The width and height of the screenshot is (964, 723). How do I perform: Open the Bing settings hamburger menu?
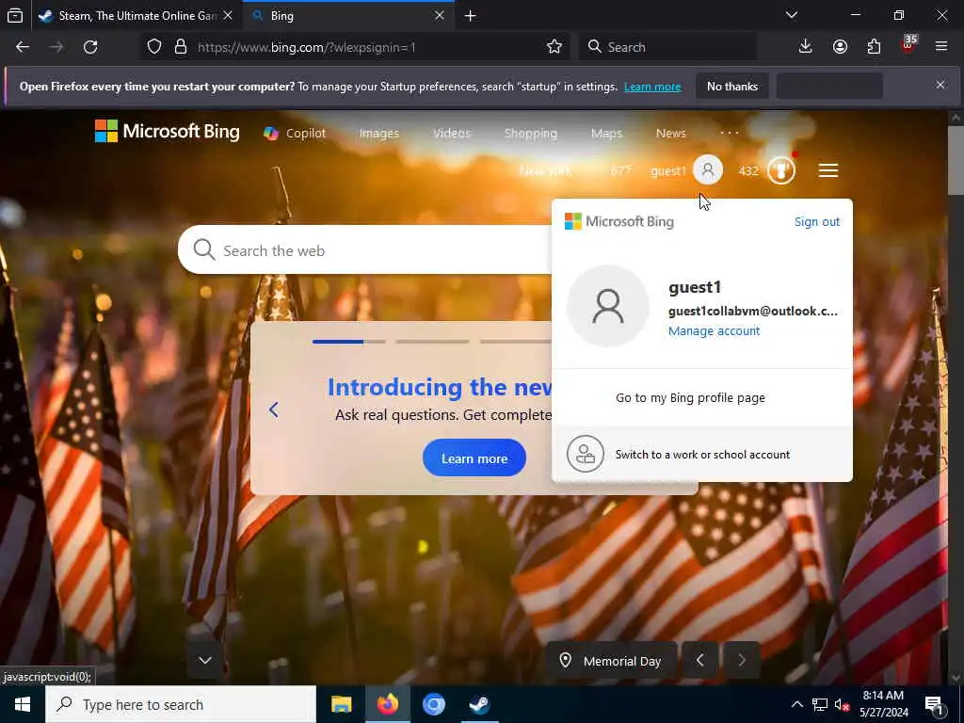pyautogui.click(x=828, y=170)
